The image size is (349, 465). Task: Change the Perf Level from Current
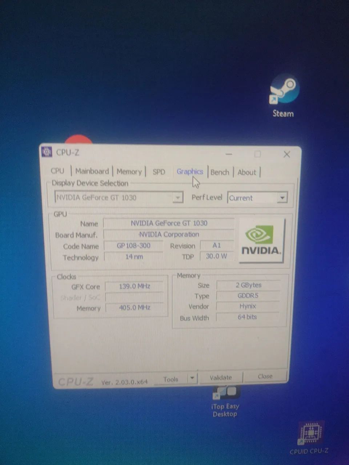click(x=282, y=198)
